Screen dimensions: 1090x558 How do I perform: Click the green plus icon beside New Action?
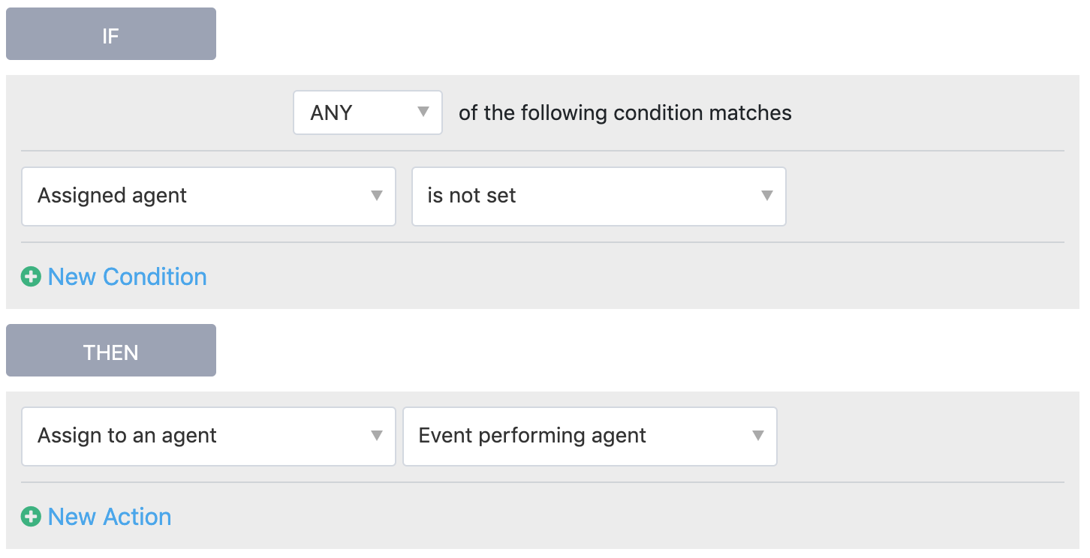(x=31, y=517)
